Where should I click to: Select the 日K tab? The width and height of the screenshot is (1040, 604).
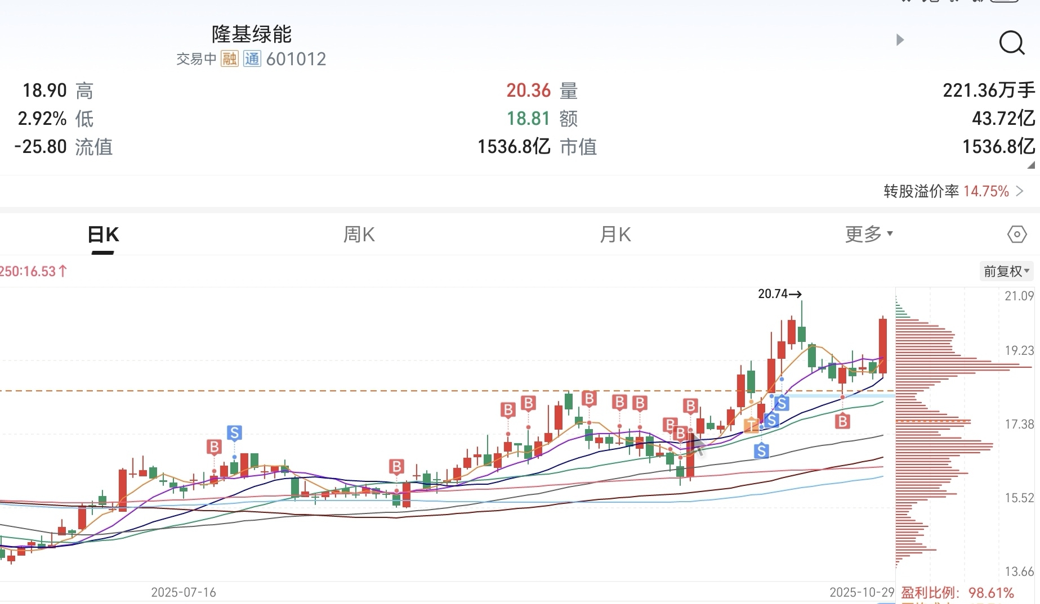104,235
